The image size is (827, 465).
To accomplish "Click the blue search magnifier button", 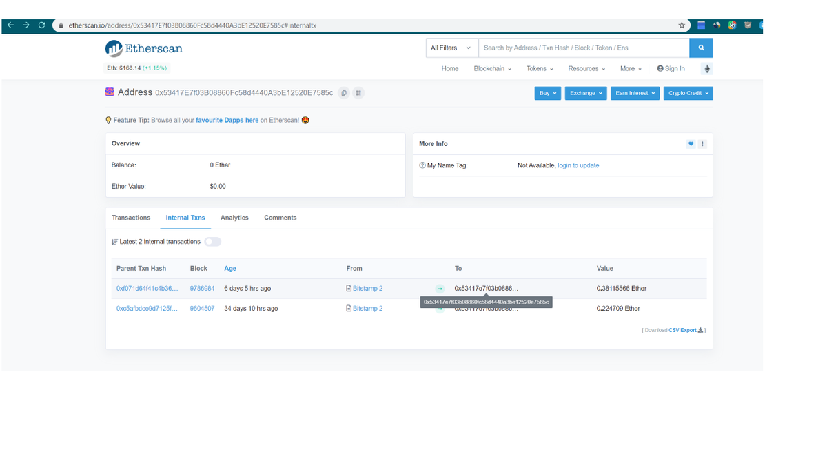I will click(701, 48).
